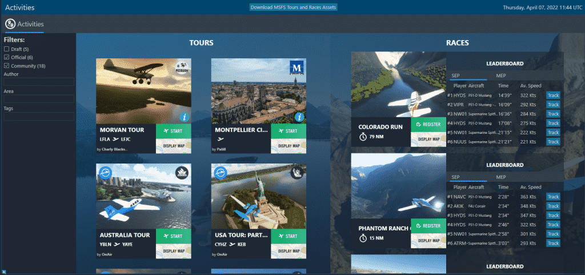Click the date and time display
Image resolution: width=585 pixels, height=275 pixels.
tap(543, 7)
